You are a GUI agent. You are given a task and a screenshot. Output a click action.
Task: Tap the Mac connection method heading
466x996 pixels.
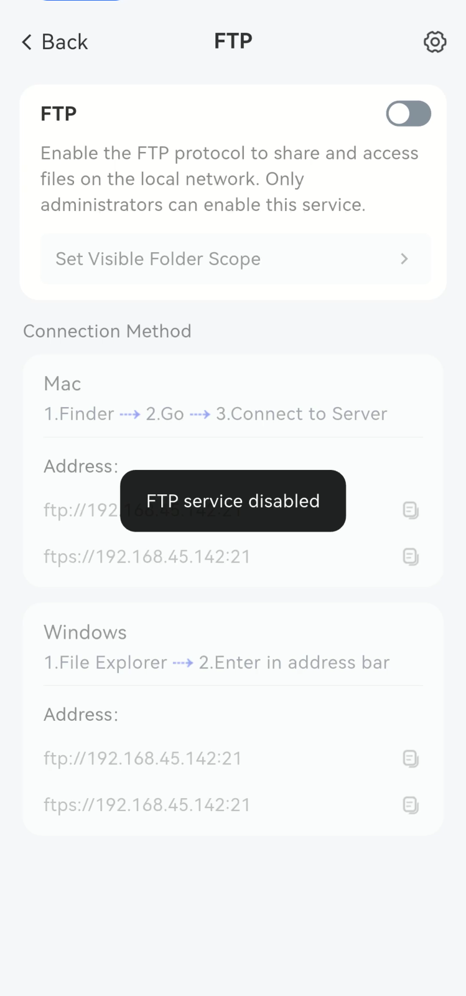62,383
